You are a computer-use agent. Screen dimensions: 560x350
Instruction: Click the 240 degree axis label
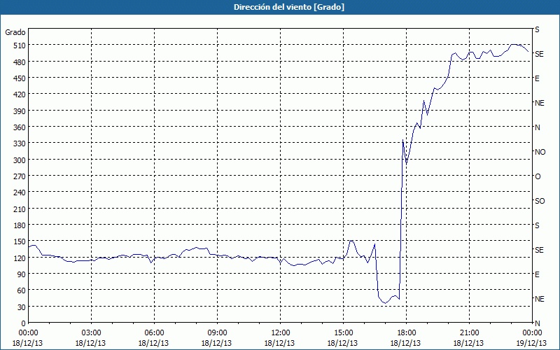click(20, 192)
